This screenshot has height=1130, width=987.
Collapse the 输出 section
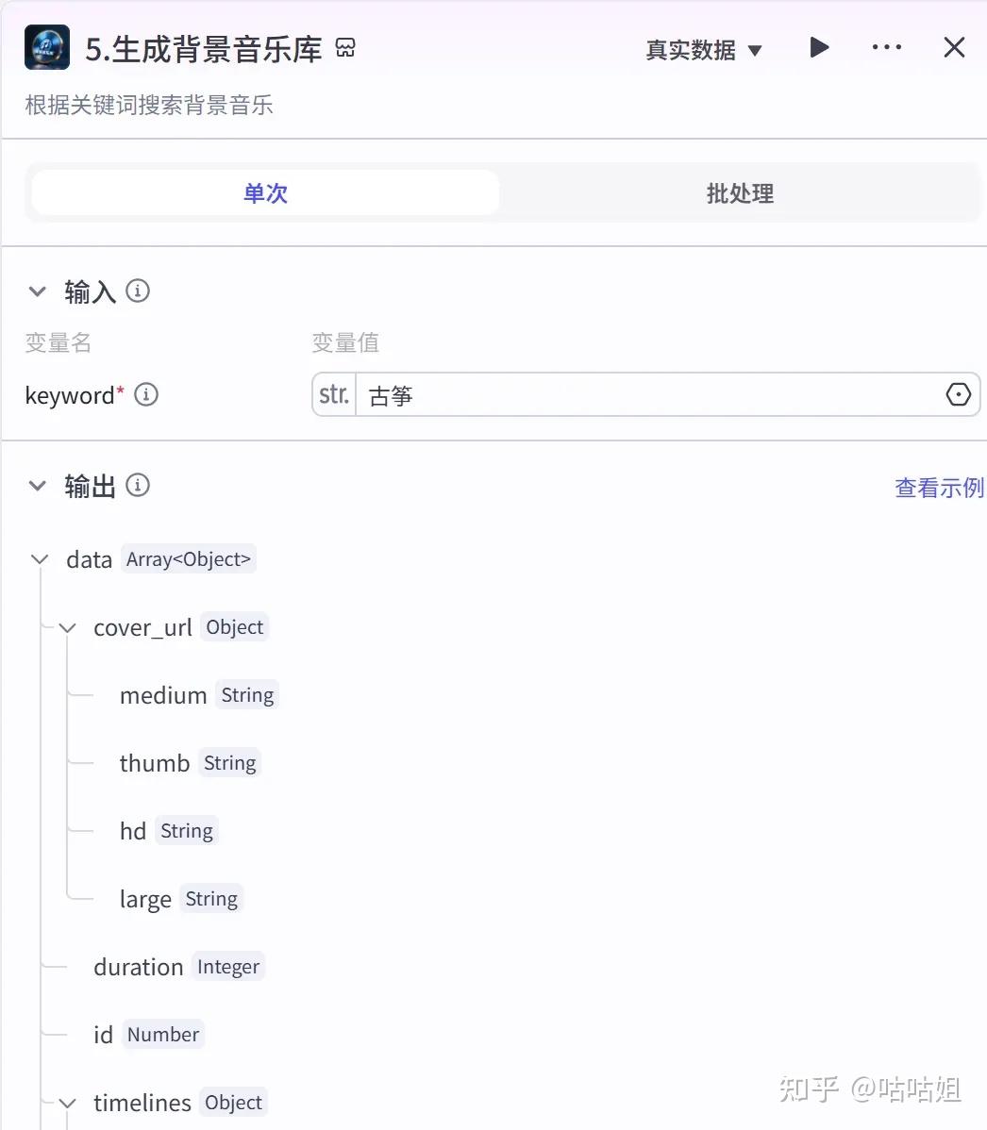pyautogui.click(x=38, y=486)
